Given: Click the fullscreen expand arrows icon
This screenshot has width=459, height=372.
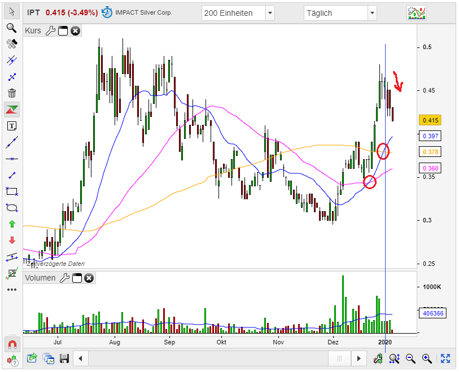Looking at the screenshot, I should pos(445,358).
